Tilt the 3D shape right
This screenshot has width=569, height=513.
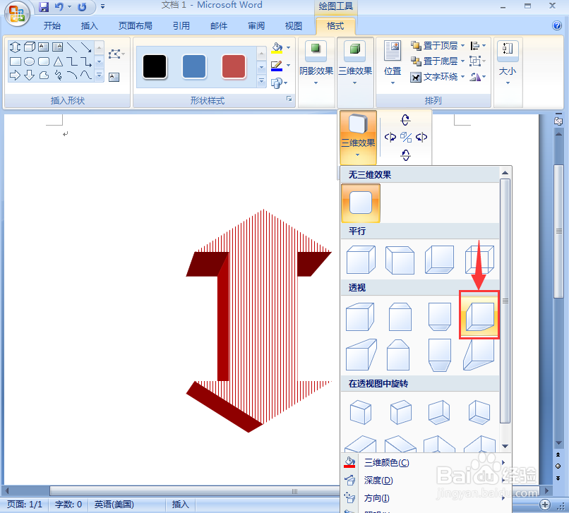tap(421, 137)
